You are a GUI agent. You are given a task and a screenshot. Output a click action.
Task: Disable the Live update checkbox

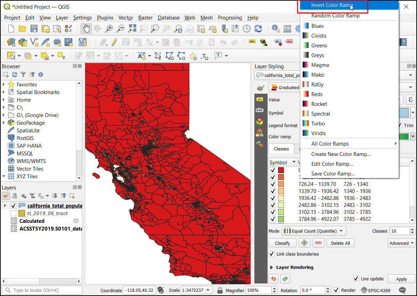(356, 279)
